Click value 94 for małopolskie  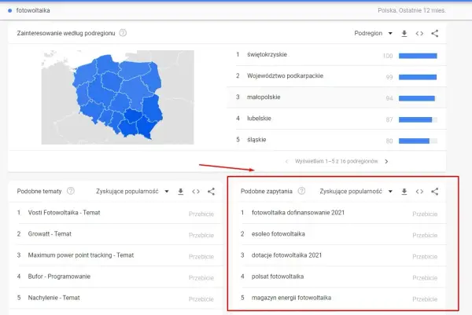coord(389,99)
